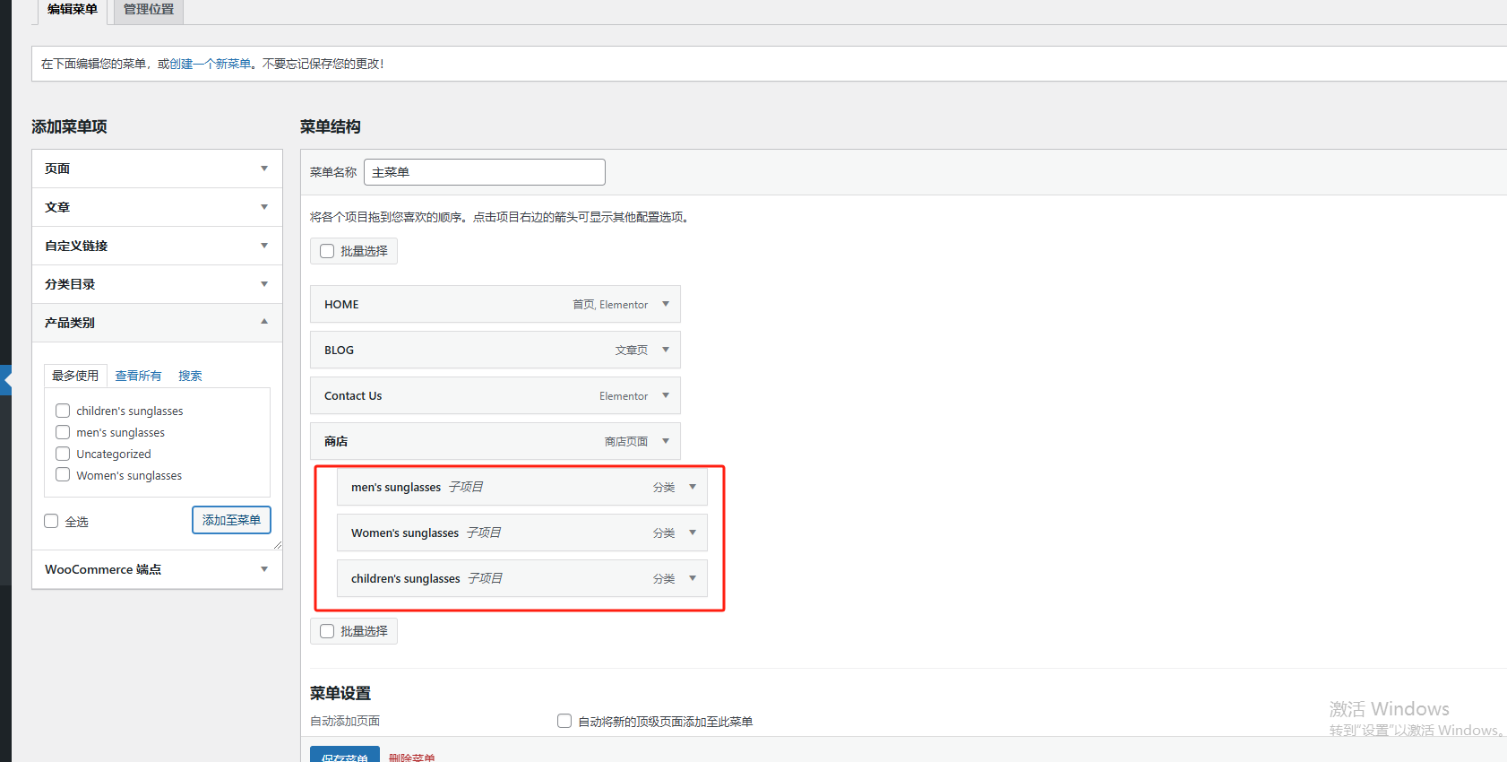The image size is (1507, 762).
Task: Expand the HOME menu item arrow
Action: [666, 304]
